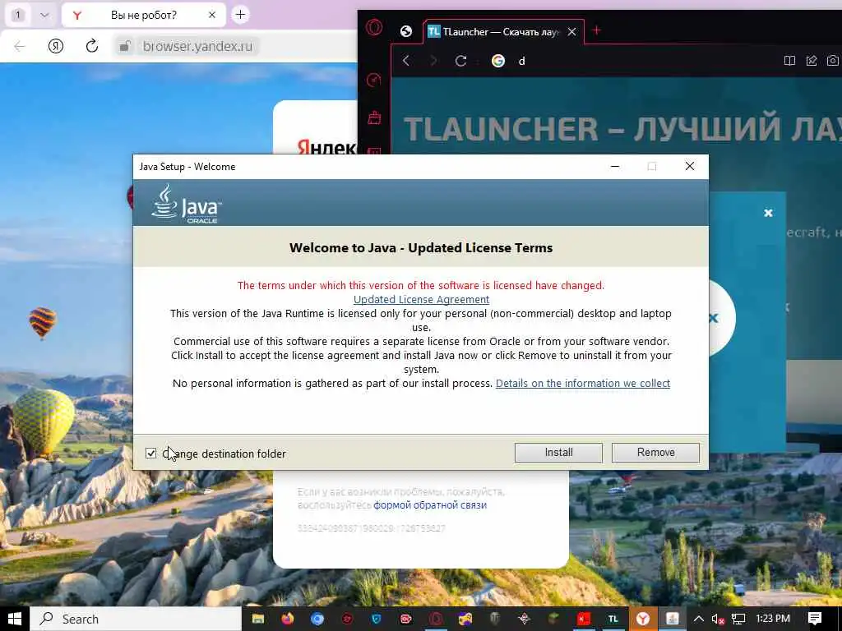
Task: Go back in Opera GX
Action: [406, 61]
